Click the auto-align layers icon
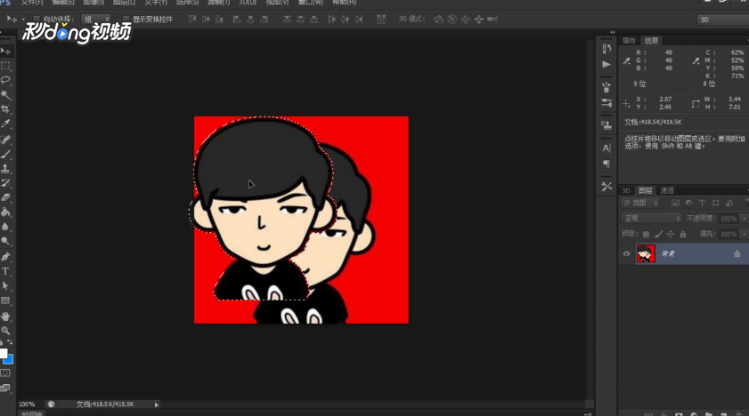 (381, 19)
